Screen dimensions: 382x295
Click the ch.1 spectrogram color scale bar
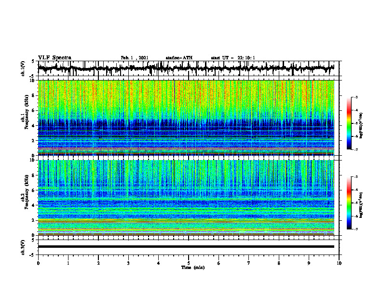pos(349,123)
